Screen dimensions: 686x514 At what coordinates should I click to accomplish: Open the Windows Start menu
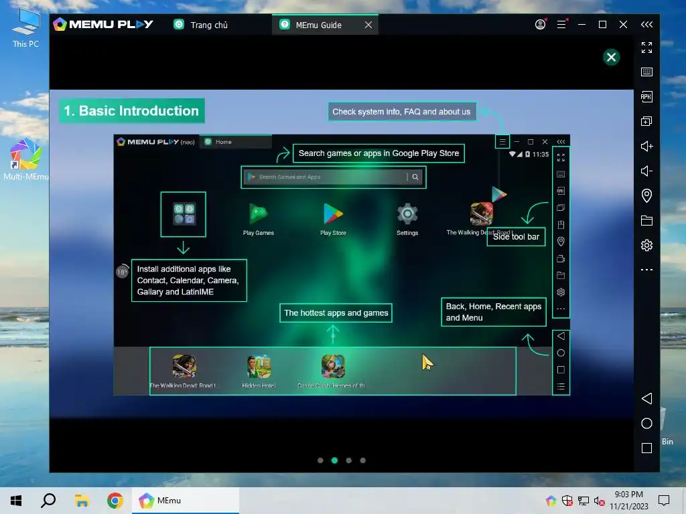click(16, 501)
